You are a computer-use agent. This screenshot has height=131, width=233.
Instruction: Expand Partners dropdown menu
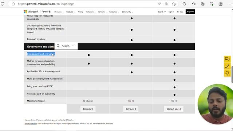pyautogui.click(x=102, y=12)
